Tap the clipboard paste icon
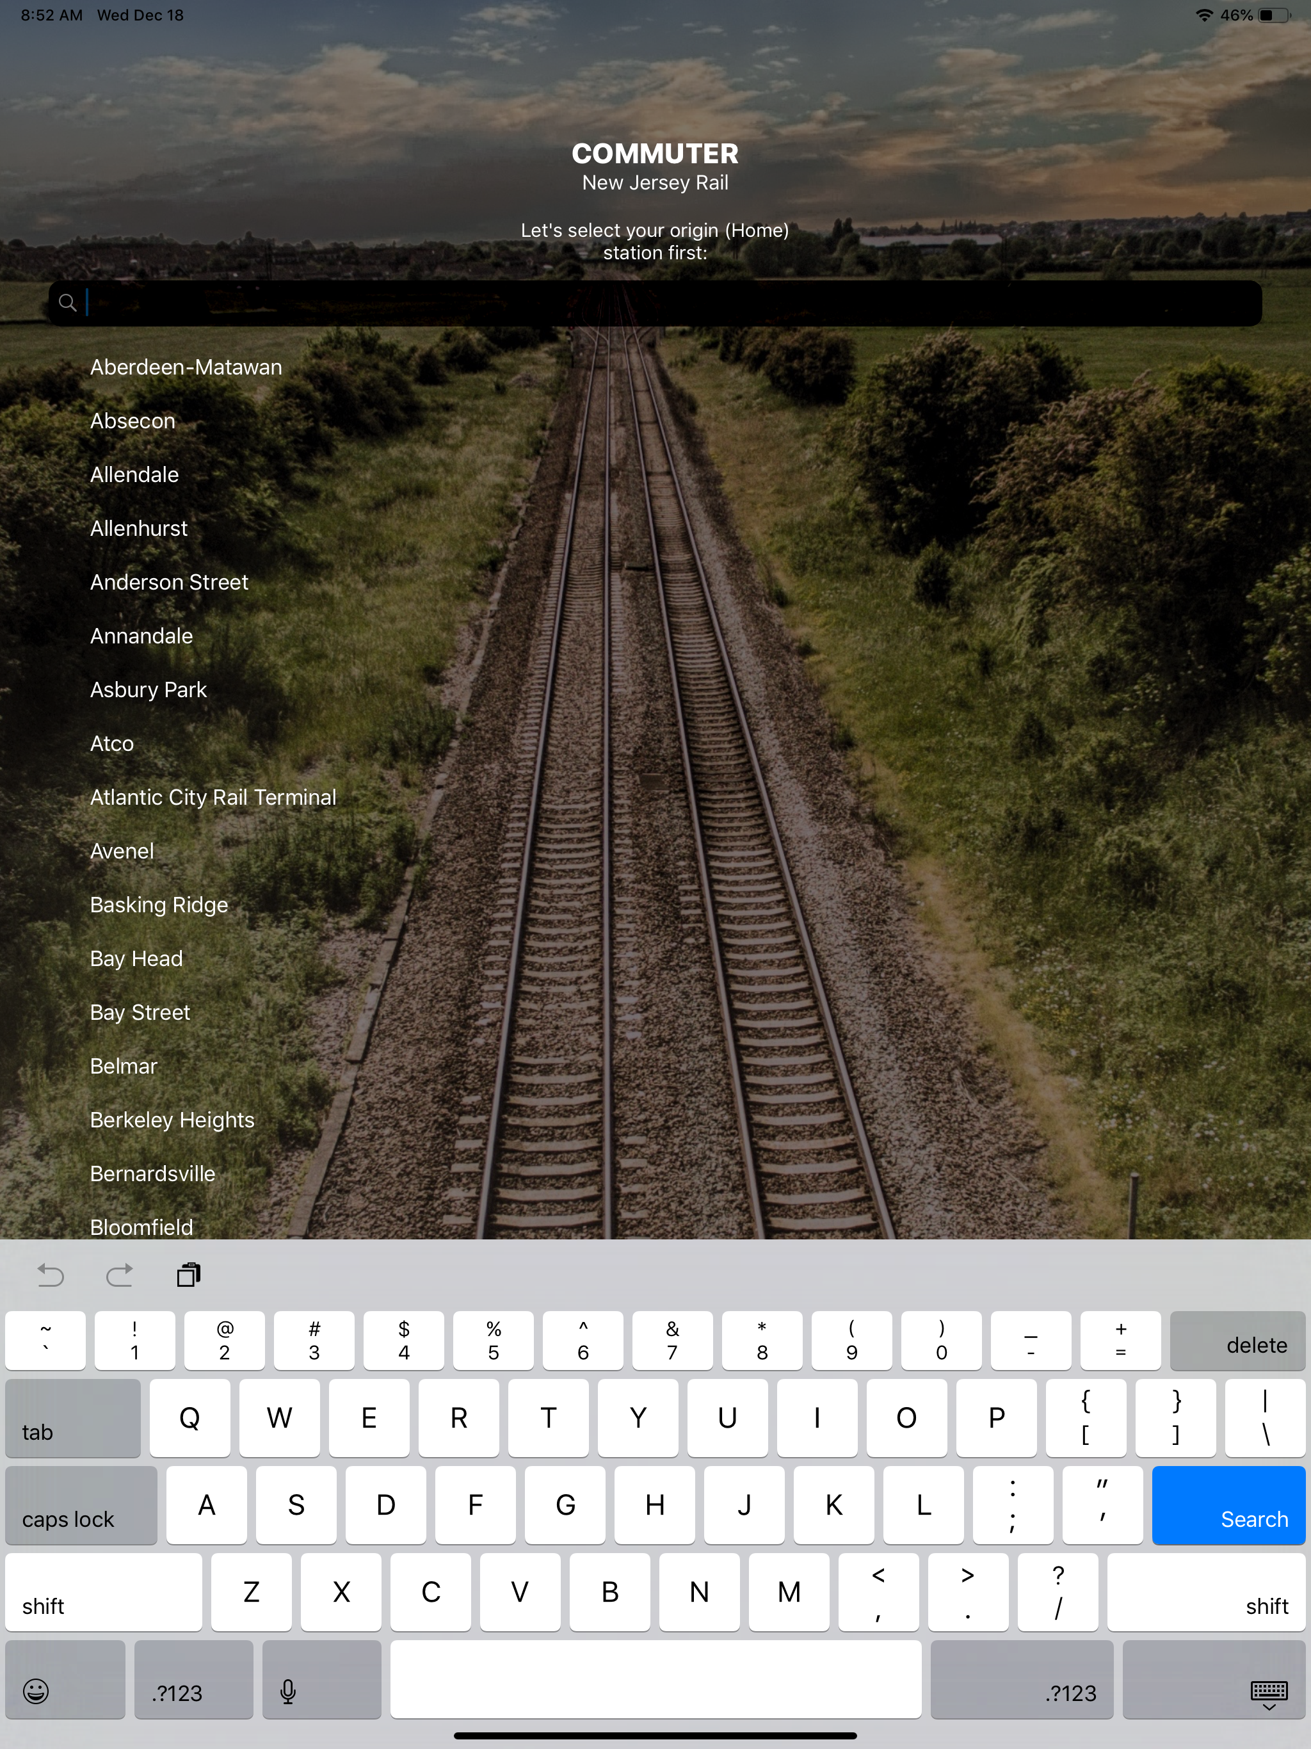The image size is (1311, 1749). pos(189,1275)
